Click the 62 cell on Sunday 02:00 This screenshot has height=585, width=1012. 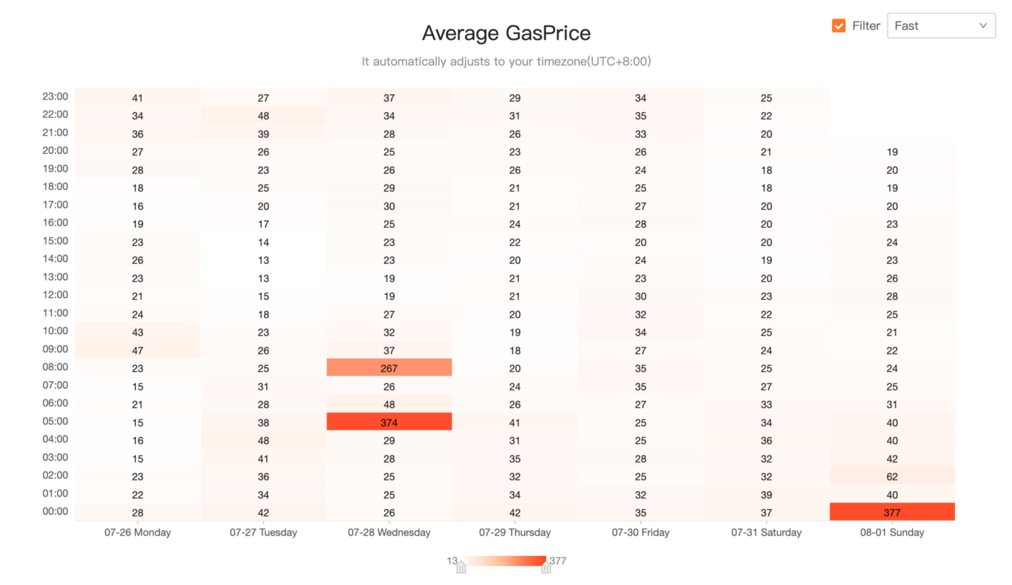(892, 476)
